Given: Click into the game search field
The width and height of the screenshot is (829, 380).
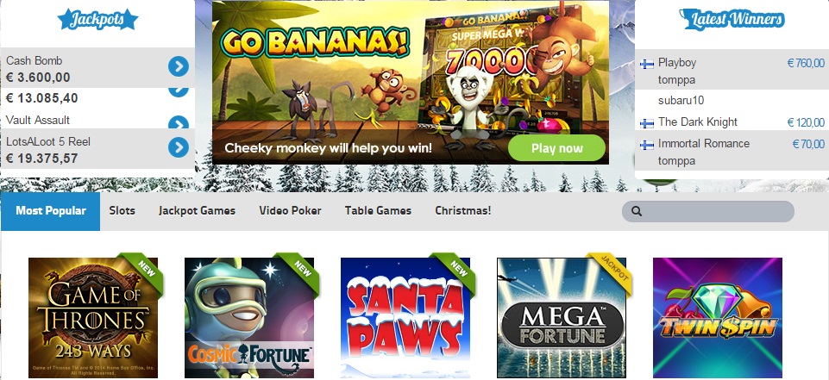Looking at the screenshot, I should (708, 211).
